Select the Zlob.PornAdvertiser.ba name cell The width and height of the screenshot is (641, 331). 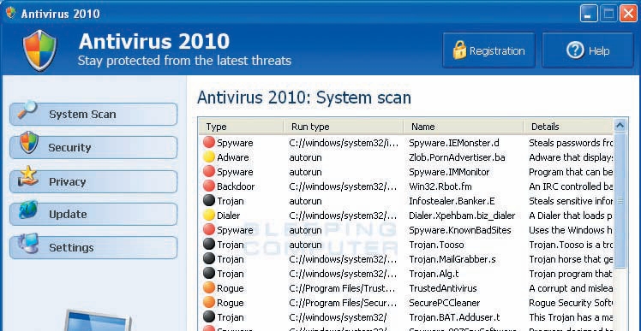coord(457,157)
